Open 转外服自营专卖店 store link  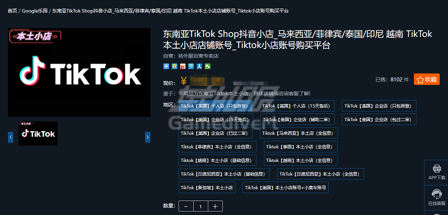pyautogui.click(x=199, y=56)
